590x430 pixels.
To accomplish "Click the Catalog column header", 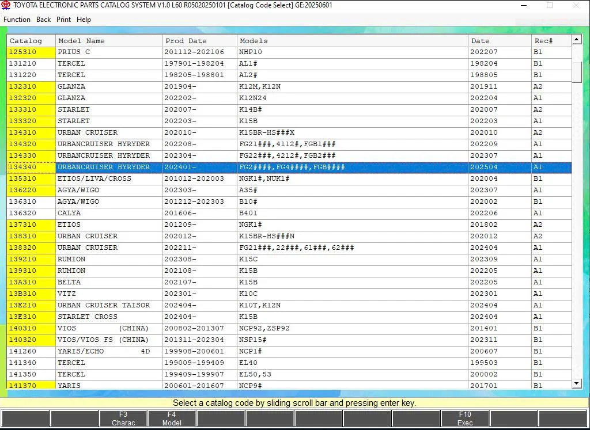I will click(31, 41).
